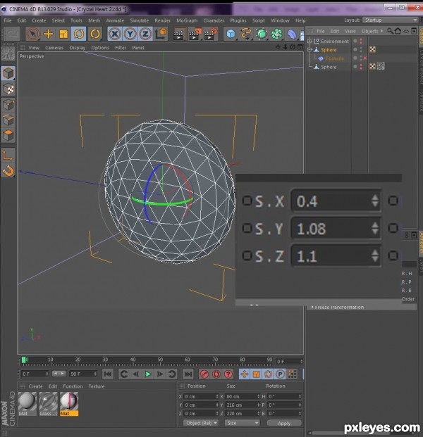Select the lower Sphere object
This screenshot has height=437, width=423.
pos(329,67)
